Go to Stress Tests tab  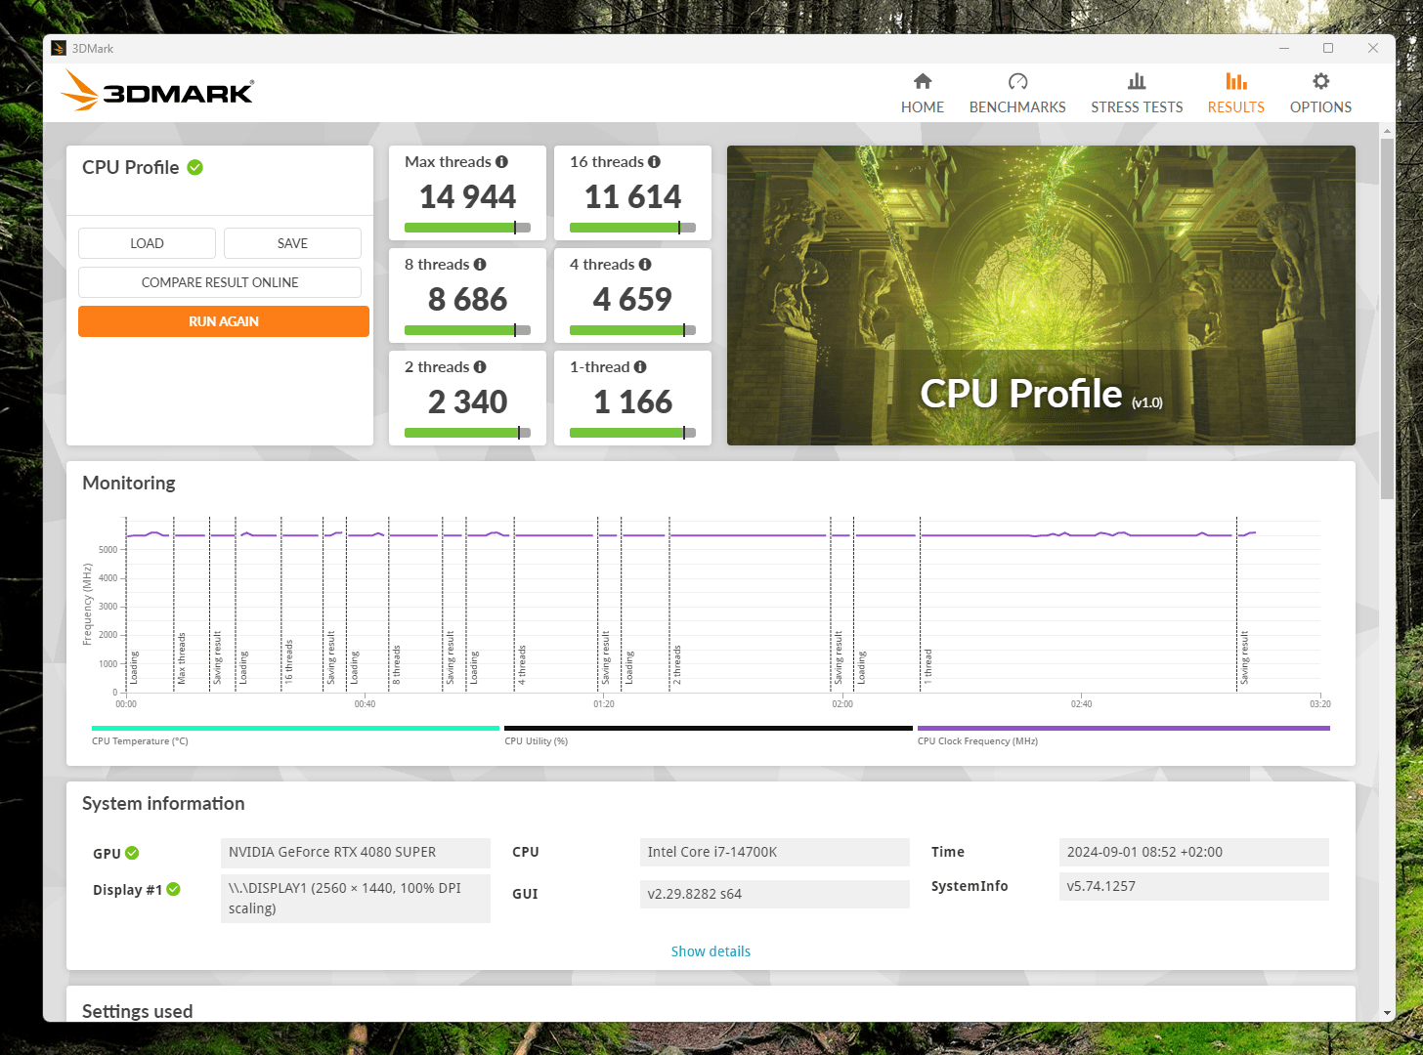coord(1137,94)
